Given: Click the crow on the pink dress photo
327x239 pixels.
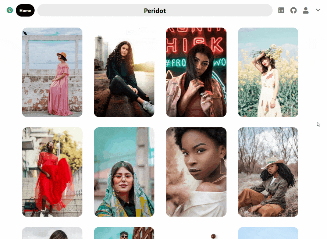Looking at the screenshot, I should coord(25,33).
